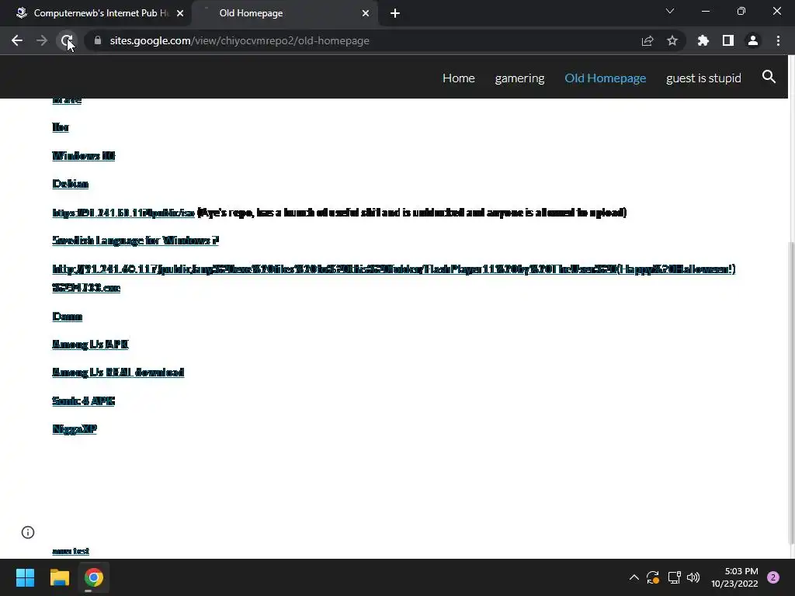795x596 pixels.
Task: Open the 91.241.60.117 public iso link
Action: [x=123, y=213]
